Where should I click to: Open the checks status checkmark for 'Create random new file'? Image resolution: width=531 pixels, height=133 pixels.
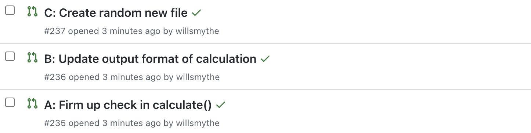click(196, 13)
